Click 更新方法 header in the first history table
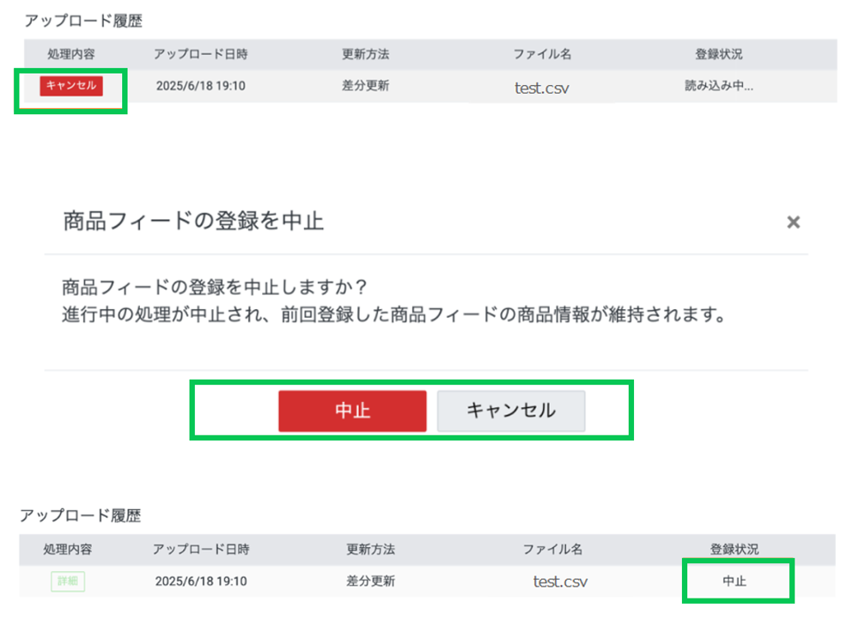This screenshot has width=859, height=626. pos(366,54)
